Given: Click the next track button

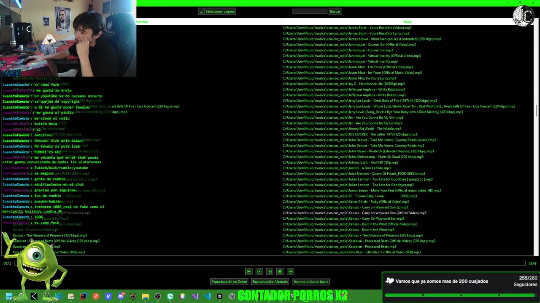Looking at the screenshot, I should (290, 271).
